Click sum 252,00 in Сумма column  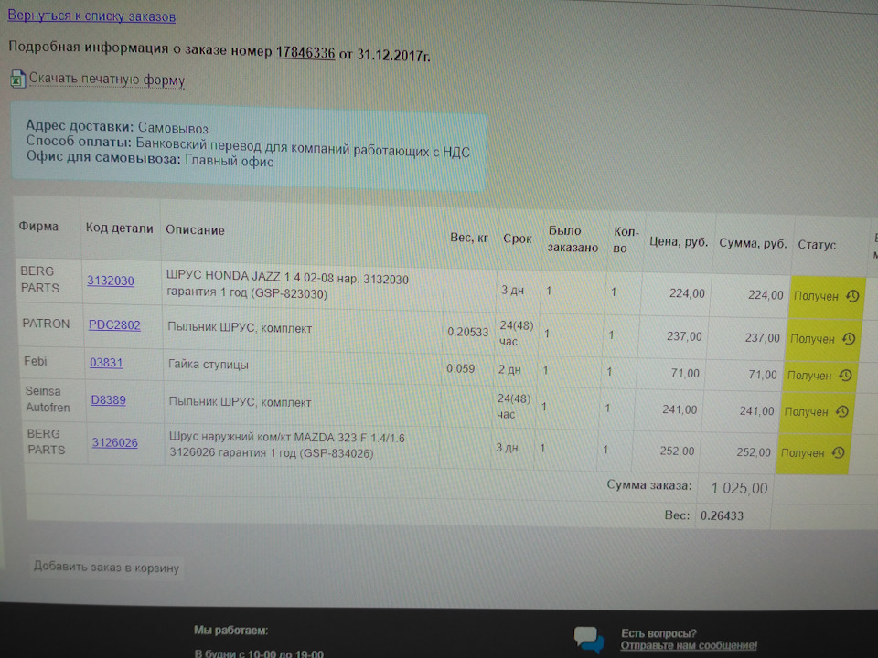[753, 452]
